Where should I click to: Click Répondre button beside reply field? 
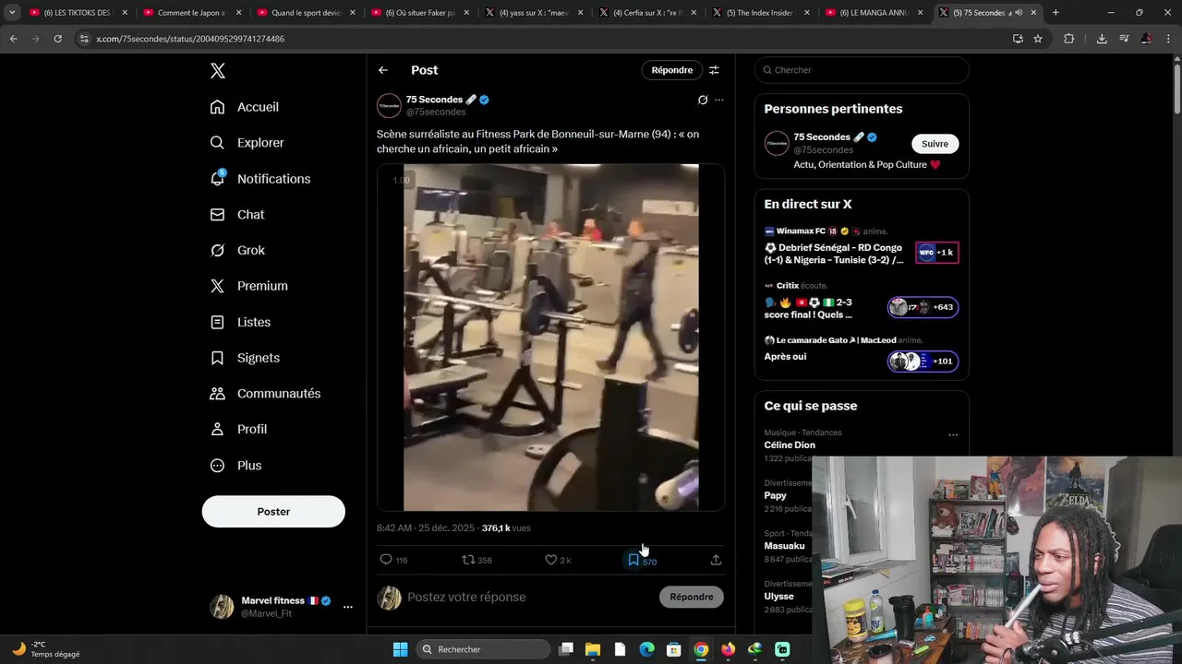[x=692, y=597]
